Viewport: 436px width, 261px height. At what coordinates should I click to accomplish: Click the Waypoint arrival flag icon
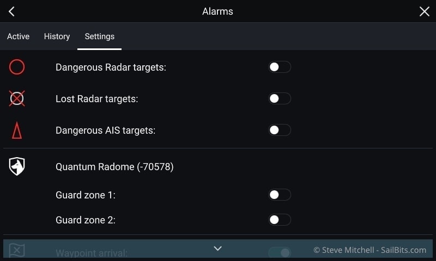(x=17, y=251)
